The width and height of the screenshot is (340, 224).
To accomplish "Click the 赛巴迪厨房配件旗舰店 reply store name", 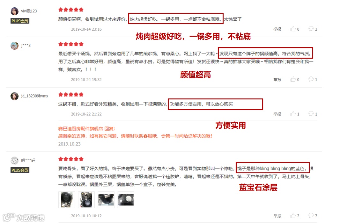I will (81, 129).
